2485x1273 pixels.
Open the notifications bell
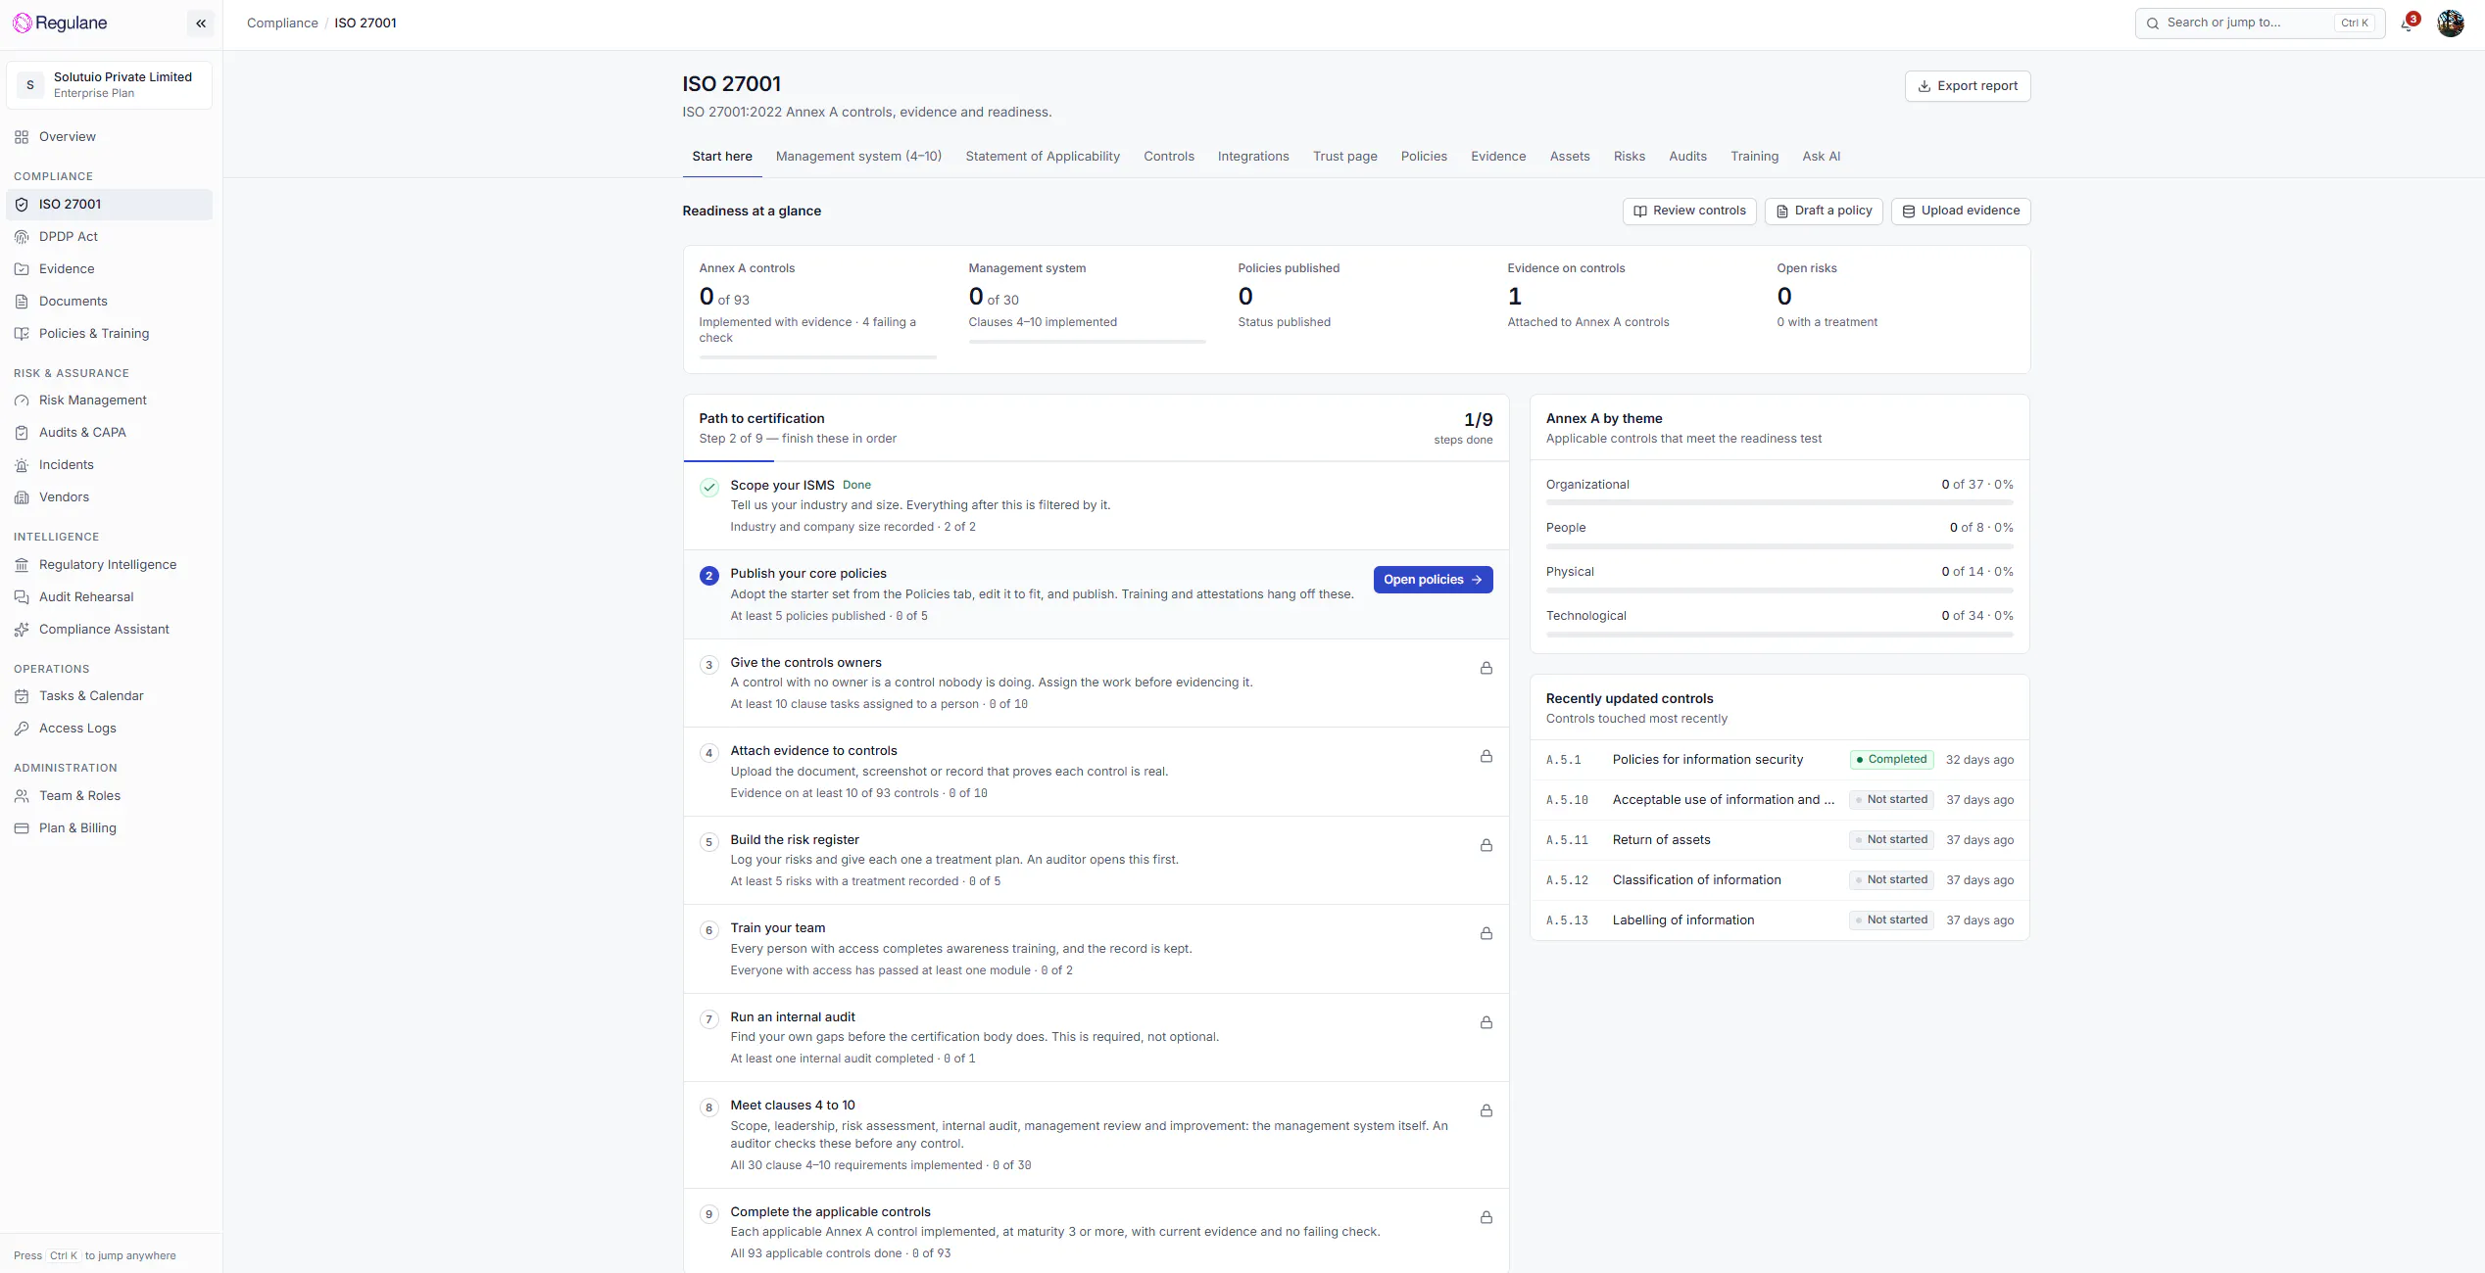[2407, 24]
